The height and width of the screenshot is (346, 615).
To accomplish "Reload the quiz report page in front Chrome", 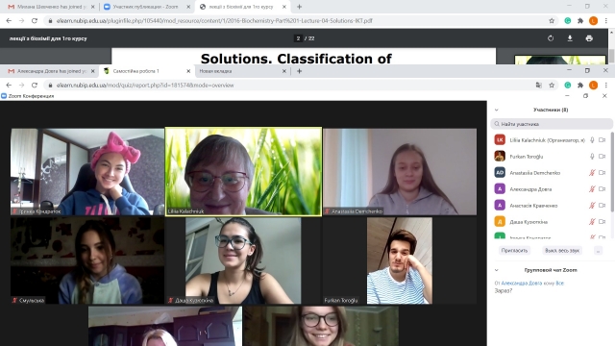I will pos(35,86).
